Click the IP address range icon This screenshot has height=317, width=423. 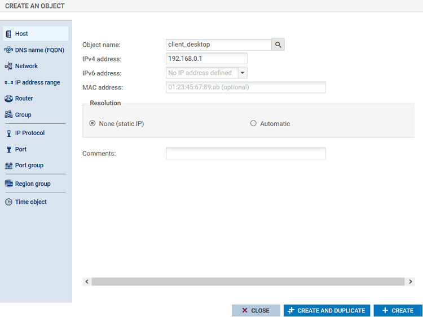[x=8, y=83]
